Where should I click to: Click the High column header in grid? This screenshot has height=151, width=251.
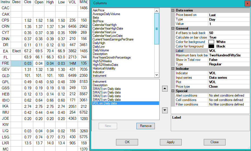pos(50,2)
